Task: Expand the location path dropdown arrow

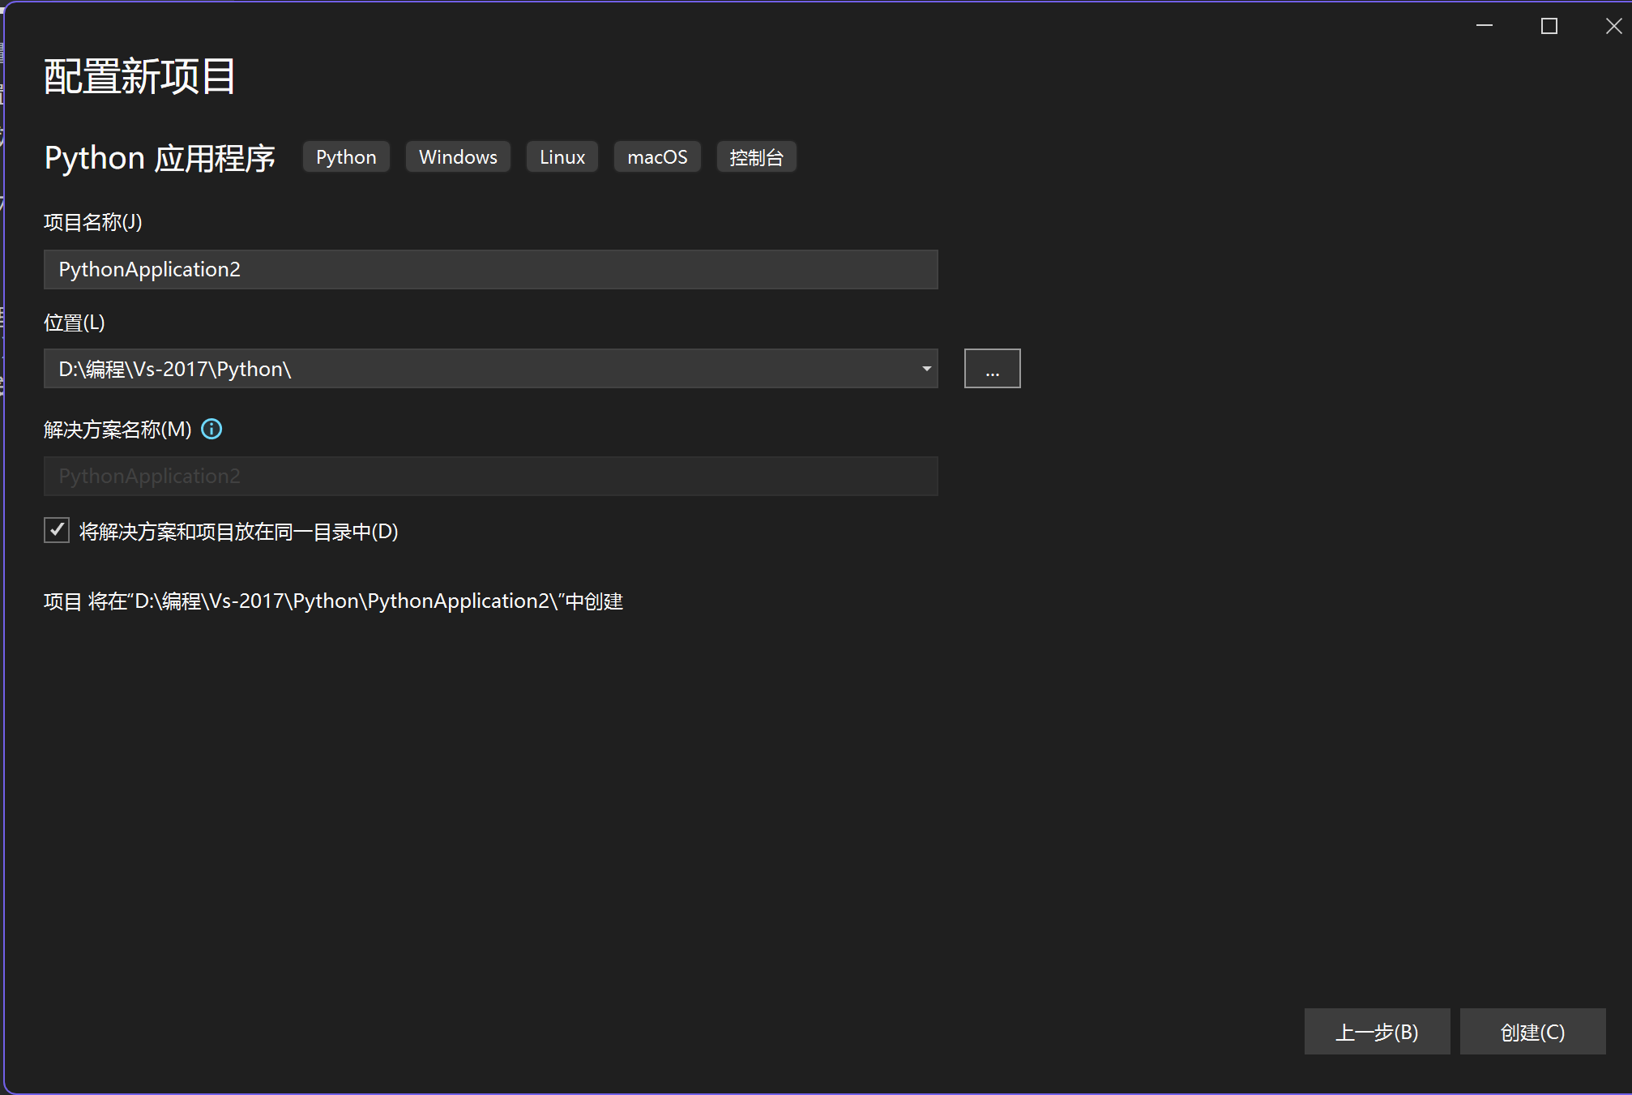Action: [x=925, y=369]
